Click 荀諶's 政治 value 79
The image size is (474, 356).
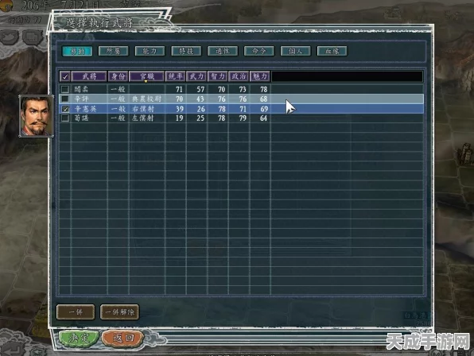tap(243, 118)
